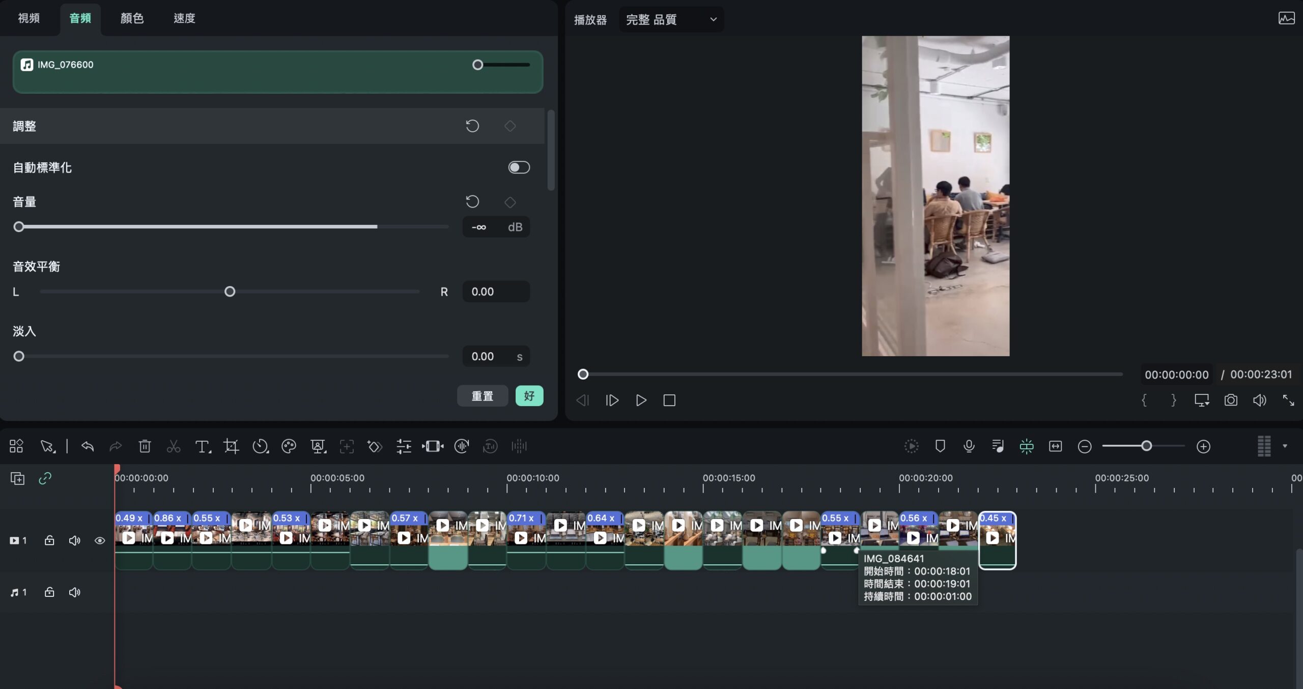Hide video track 1 with eye icon
1303x689 pixels.
tap(100, 540)
